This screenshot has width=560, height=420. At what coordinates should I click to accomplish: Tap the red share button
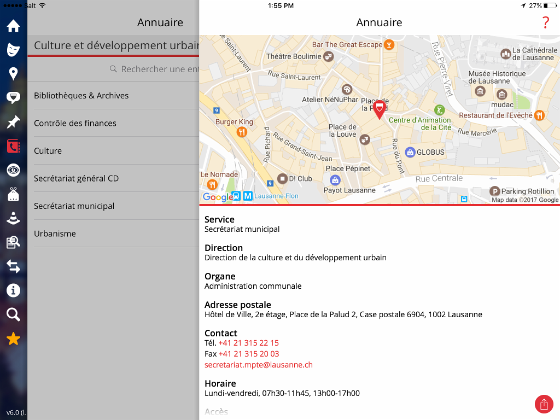(x=544, y=404)
